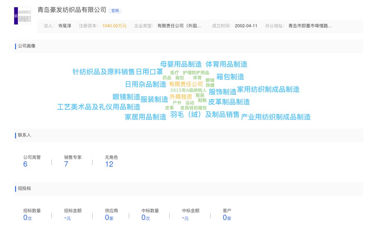The height and width of the screenshot is (236, 377).
Task: Click the 联系人 section heading
Action: (25, 135)
